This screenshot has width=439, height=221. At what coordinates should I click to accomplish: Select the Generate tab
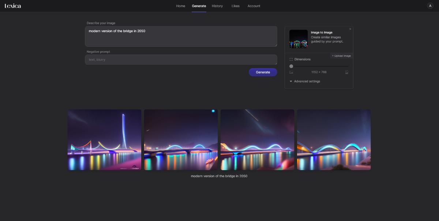pyautogui.click(x=199, y=6)
